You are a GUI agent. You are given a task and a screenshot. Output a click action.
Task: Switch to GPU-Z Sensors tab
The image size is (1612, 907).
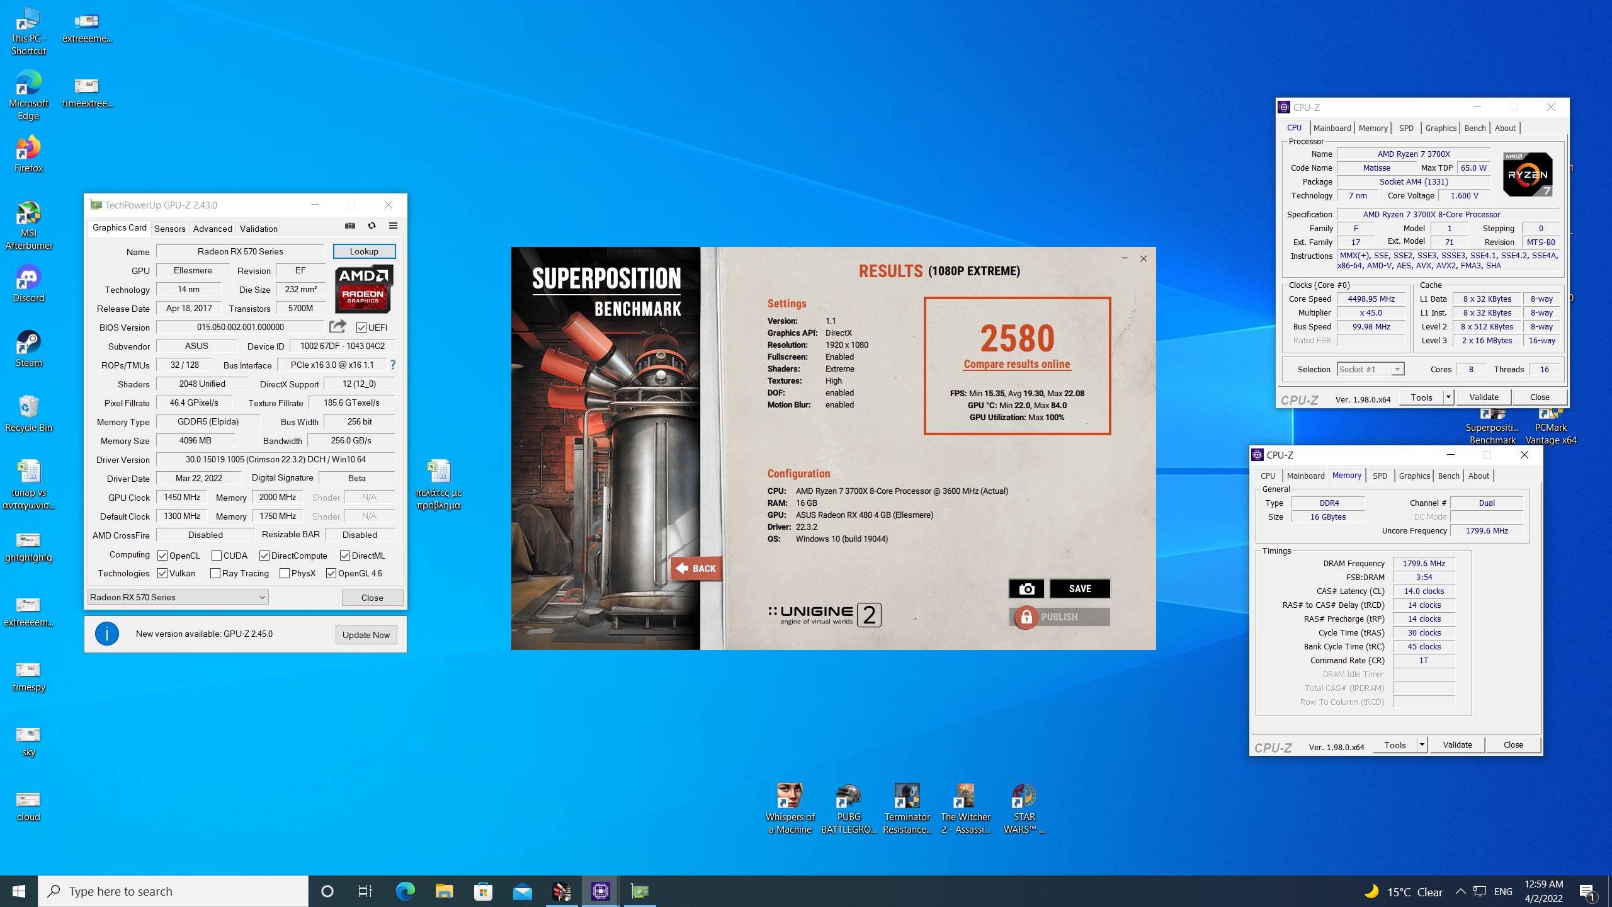coord(169,229)
